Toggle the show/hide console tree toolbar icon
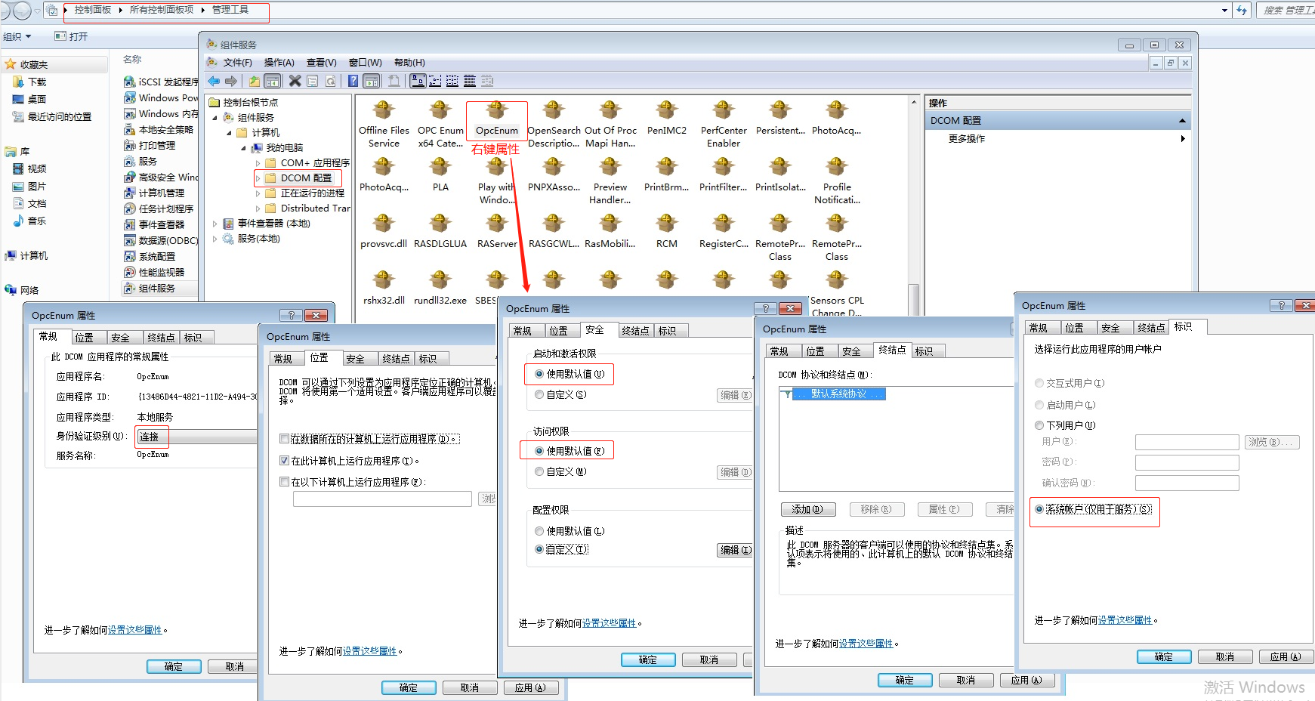This screenshot has height=701, width=1315. 272,81
